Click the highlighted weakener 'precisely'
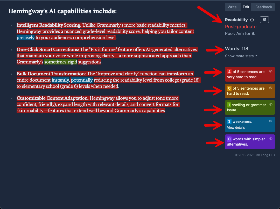 [x=25, y=38]
